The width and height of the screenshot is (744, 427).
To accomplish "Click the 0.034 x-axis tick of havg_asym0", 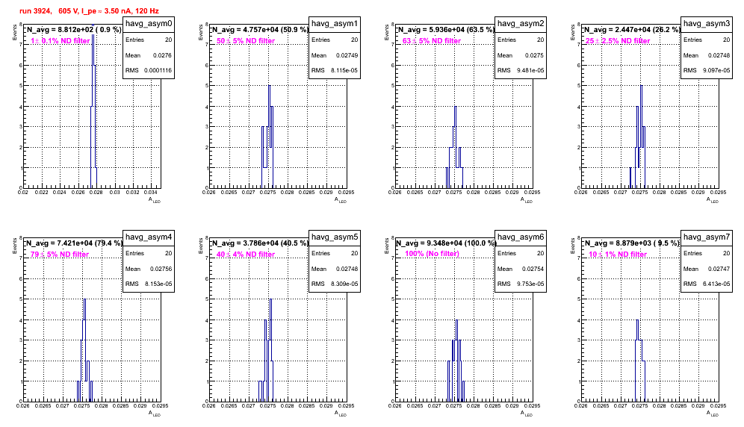I will [150, 193].
